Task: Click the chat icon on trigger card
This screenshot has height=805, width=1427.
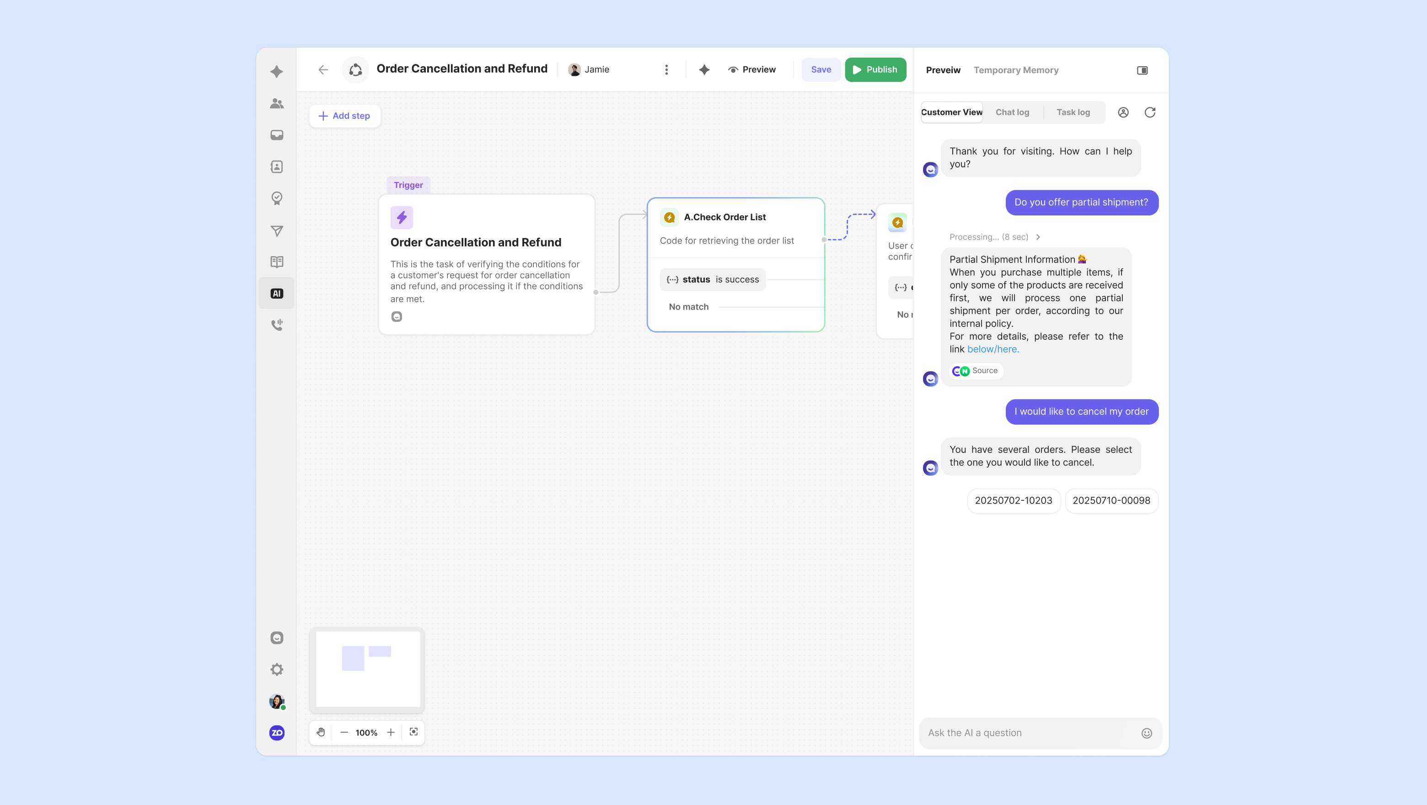Action: 397,317
